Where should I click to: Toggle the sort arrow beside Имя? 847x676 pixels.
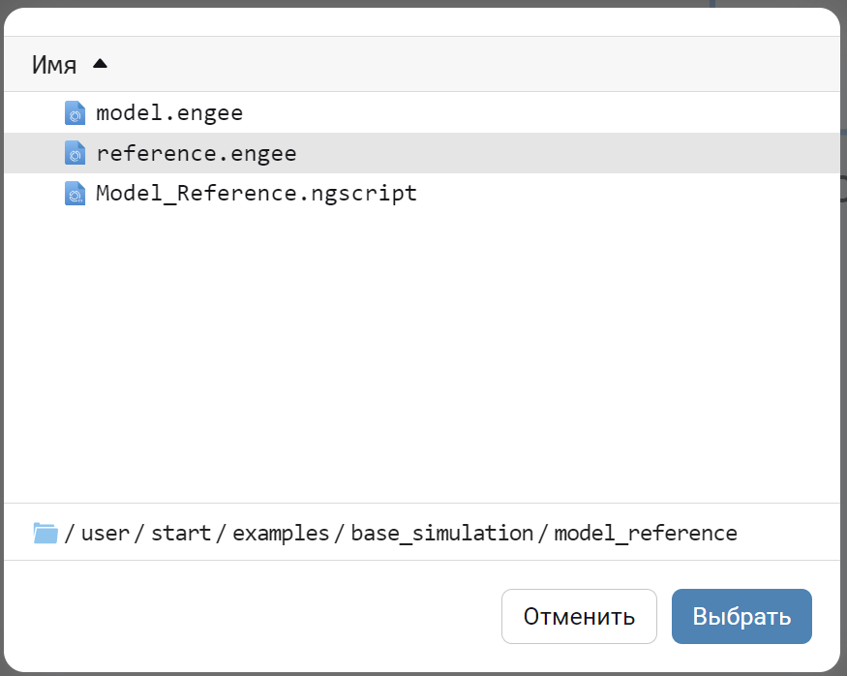(x=100, y=64)
